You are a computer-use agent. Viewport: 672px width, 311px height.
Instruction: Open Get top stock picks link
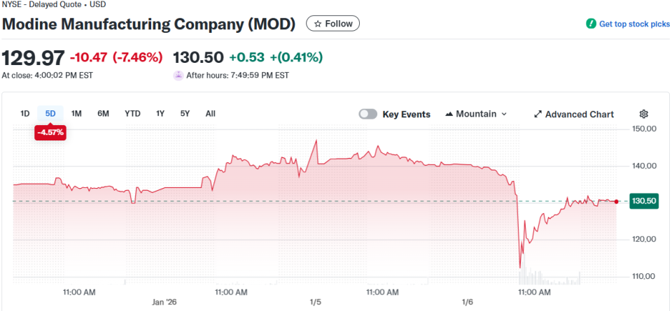[634, 24]
